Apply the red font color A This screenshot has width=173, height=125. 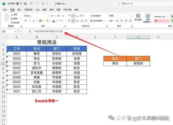point(54,21)
